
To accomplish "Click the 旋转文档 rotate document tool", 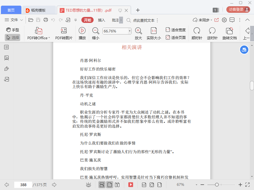I will click(230, 34).
